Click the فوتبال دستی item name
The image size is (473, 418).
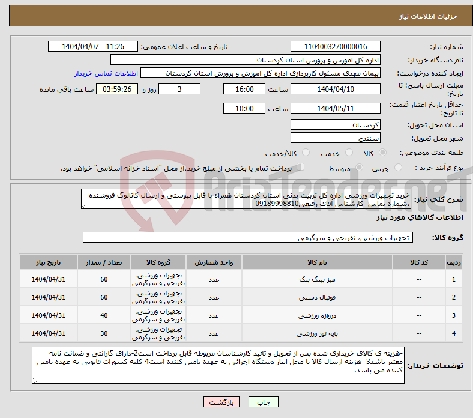pos(317,297)
